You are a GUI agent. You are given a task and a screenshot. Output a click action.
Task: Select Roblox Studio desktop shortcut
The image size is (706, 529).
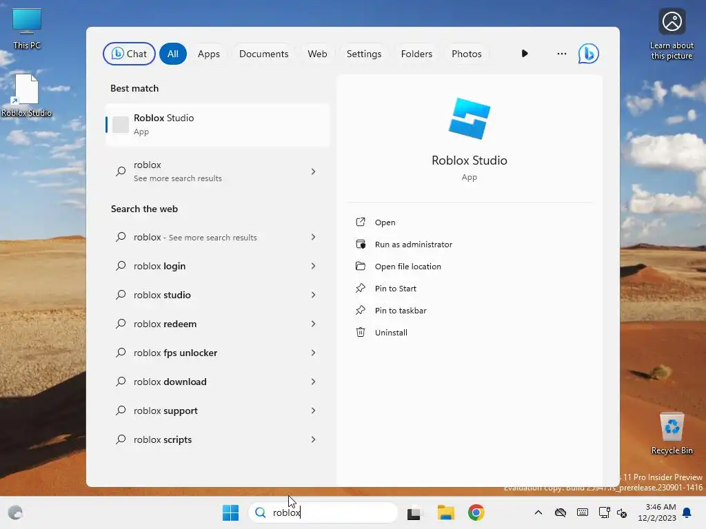[x=27, y=95]
